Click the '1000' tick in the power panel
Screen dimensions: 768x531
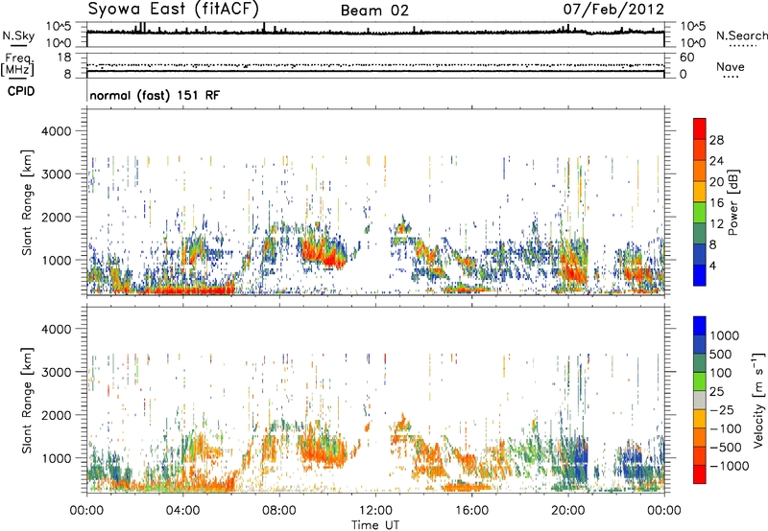tap(57, 260)
